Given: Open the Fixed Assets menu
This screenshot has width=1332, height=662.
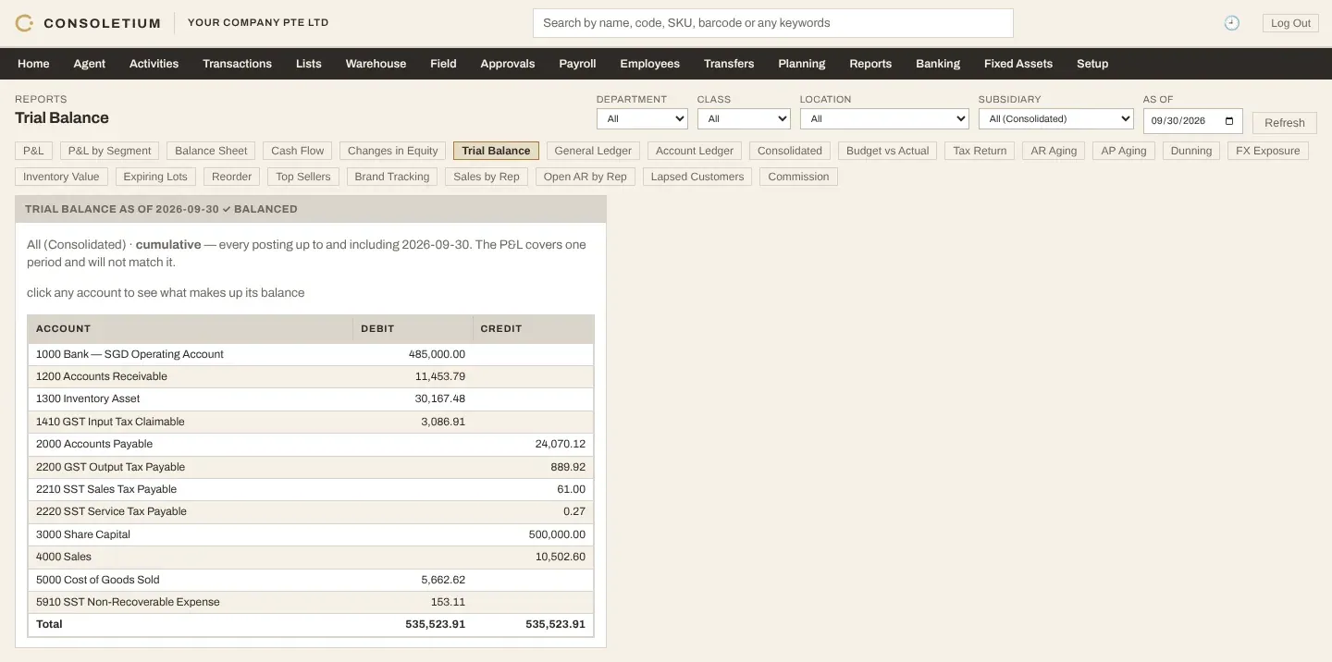Looking at the screenshot, I should point(1018,64).
